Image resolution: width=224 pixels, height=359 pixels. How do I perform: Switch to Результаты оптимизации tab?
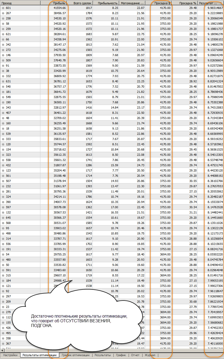[x=40, y=355]
